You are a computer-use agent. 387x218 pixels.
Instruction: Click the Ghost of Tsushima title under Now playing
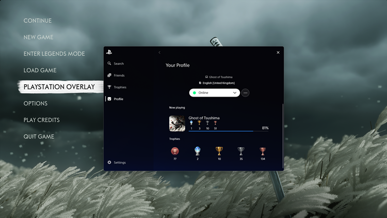click(204, 118)
